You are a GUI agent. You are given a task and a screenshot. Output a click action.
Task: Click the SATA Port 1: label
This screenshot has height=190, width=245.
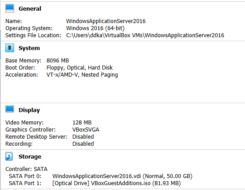[25, 183]
